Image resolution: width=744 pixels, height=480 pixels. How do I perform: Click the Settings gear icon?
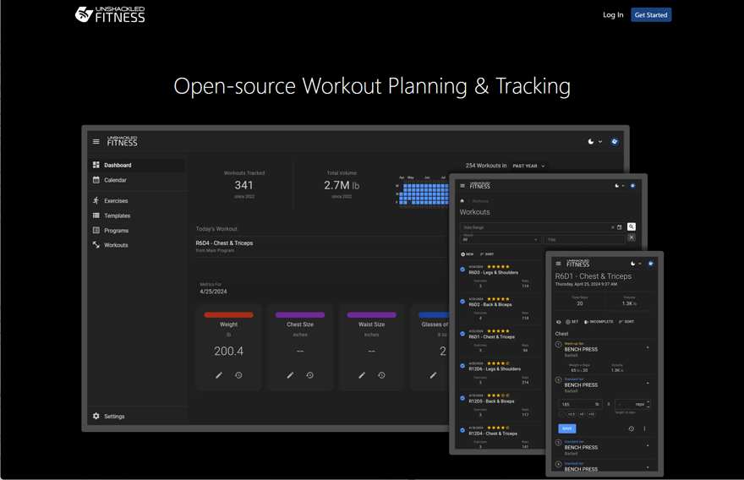pos(96,416)
